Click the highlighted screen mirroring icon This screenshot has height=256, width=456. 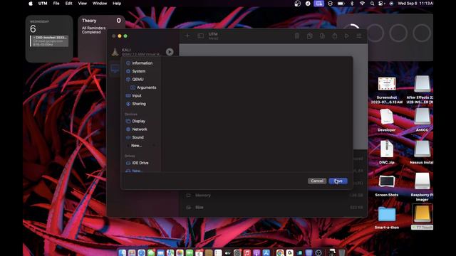click(319, 4)
